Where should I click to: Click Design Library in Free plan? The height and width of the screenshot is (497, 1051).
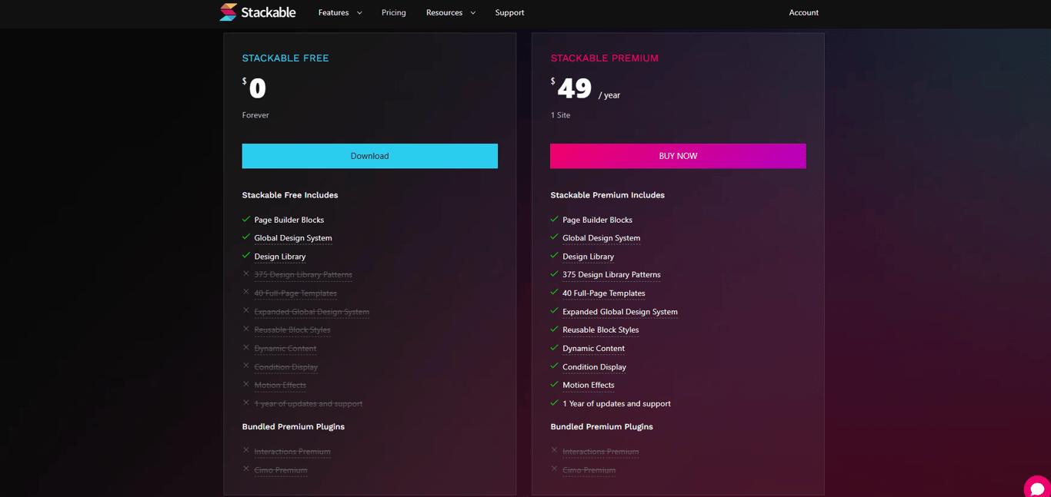[280, 257]
